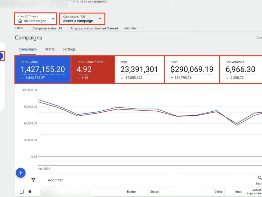Sort by the Status column header
The height and width of the screenshot is (197, 262).
coord(154,192)
